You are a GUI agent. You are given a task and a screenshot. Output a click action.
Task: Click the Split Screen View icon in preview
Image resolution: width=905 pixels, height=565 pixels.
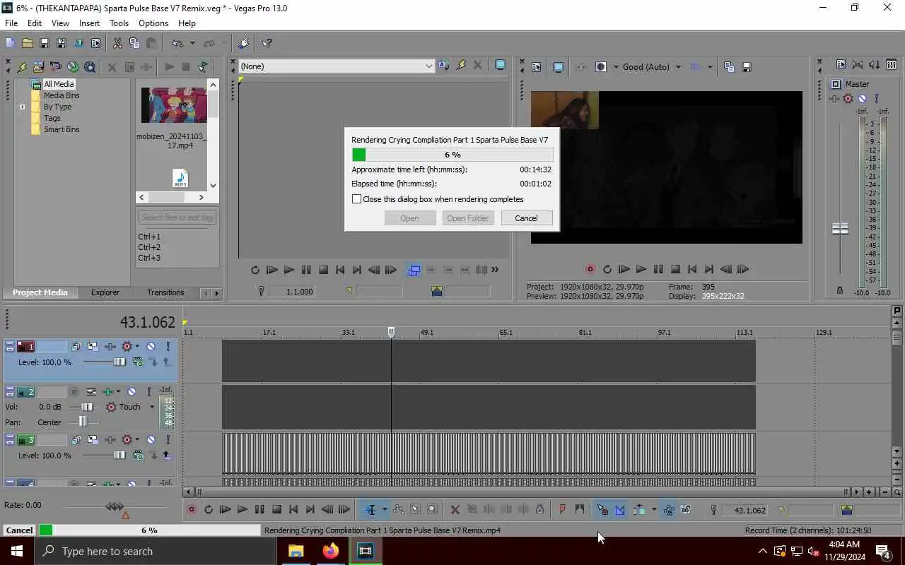[601, 67]
